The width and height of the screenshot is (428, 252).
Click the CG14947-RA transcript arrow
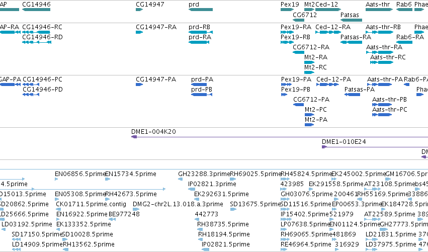coord(139,32)
